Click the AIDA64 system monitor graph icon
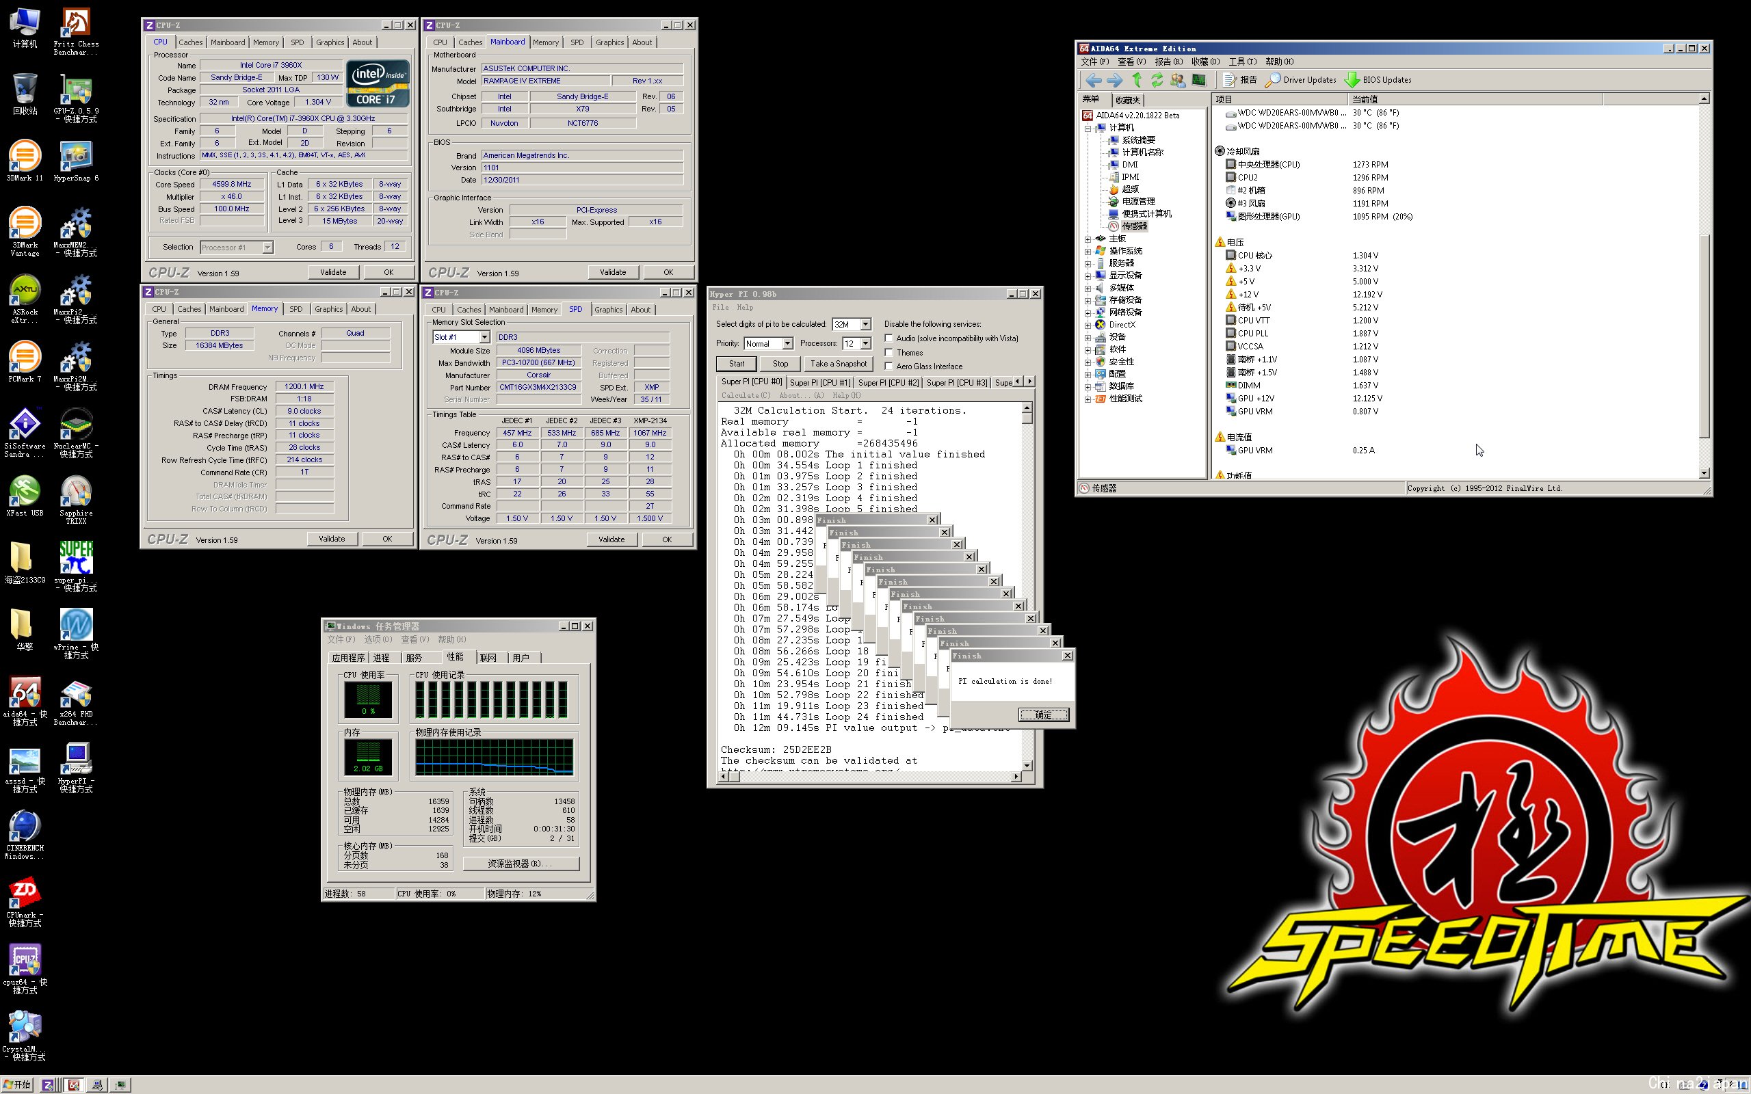Image resolution: width=1751 pixels, height=1094 pixels. click(1199, 80)
